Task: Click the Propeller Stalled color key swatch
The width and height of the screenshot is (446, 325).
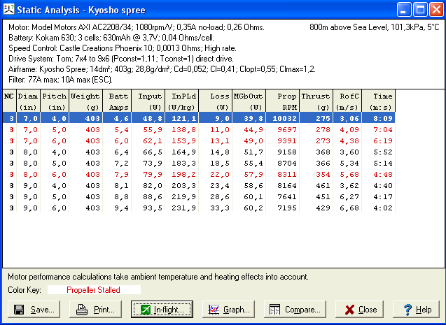Action: click(93, 289)
